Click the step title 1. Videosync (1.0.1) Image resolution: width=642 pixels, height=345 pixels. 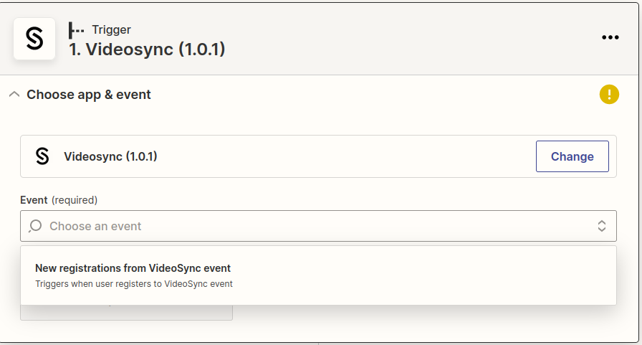(148, 50)
